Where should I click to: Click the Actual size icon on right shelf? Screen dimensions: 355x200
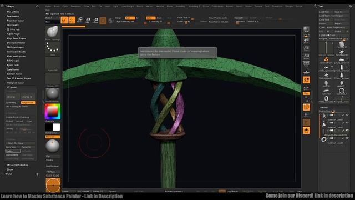point(306,56)
